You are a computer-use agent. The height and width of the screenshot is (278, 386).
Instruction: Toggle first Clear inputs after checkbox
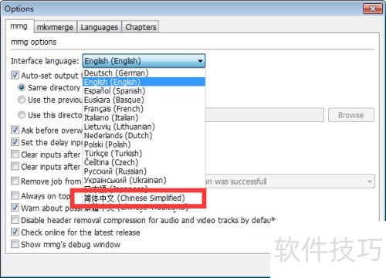pos(15,154)
